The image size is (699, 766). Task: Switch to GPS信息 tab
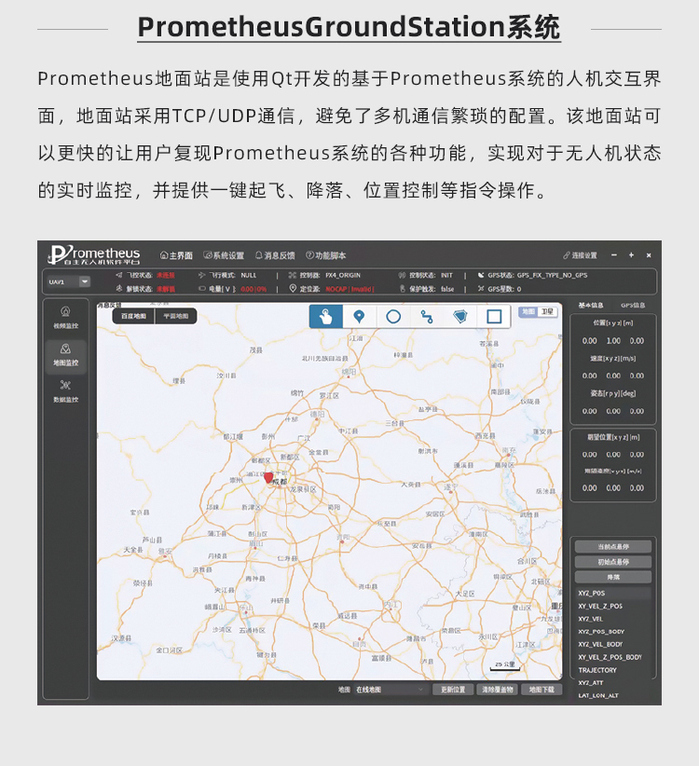633,306
